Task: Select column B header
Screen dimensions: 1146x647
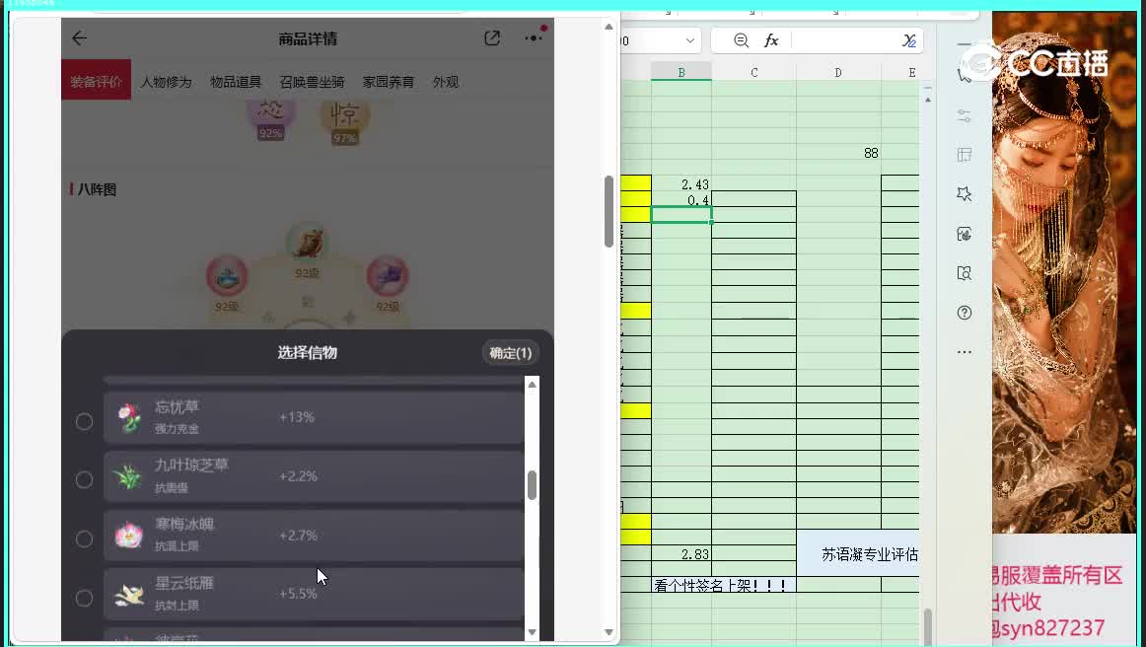Action: (x=681, y=72)
